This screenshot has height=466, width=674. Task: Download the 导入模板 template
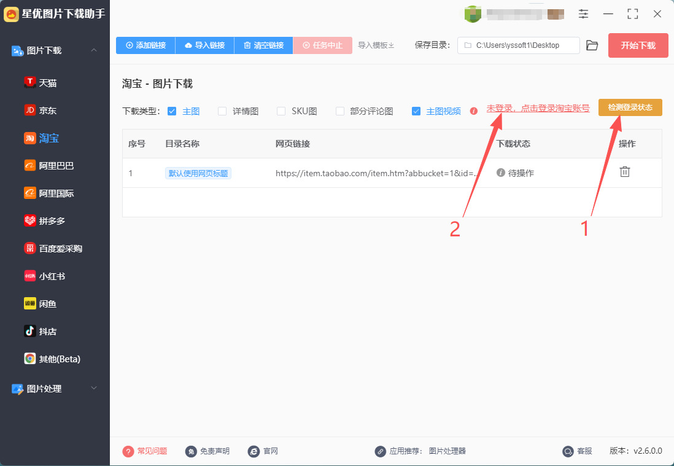(376, 45)
